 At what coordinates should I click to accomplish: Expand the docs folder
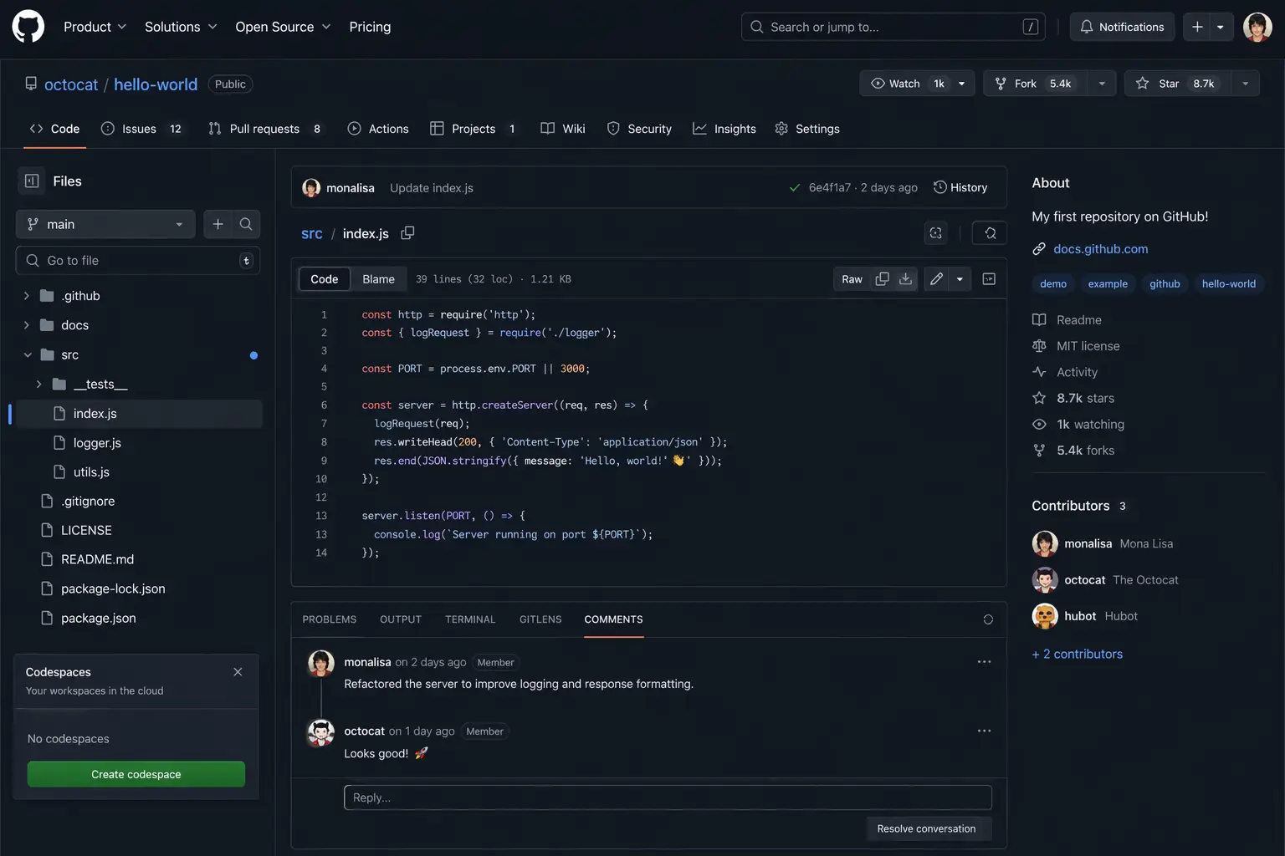click(27, 325)
